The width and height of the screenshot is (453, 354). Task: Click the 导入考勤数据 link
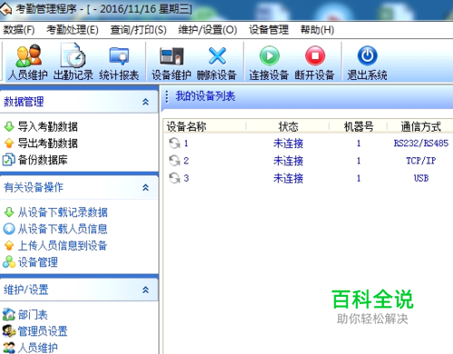48,126
